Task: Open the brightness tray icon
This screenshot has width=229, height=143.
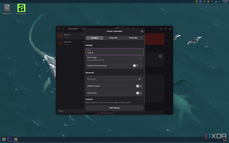Action: point(208,1)
